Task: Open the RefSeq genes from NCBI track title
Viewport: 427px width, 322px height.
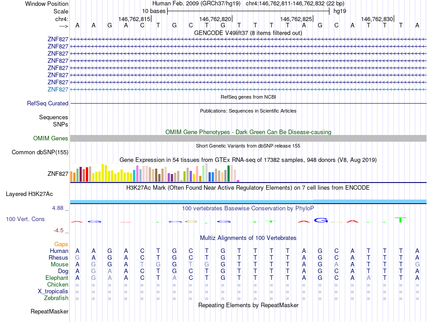Action: tap(248, 97)
